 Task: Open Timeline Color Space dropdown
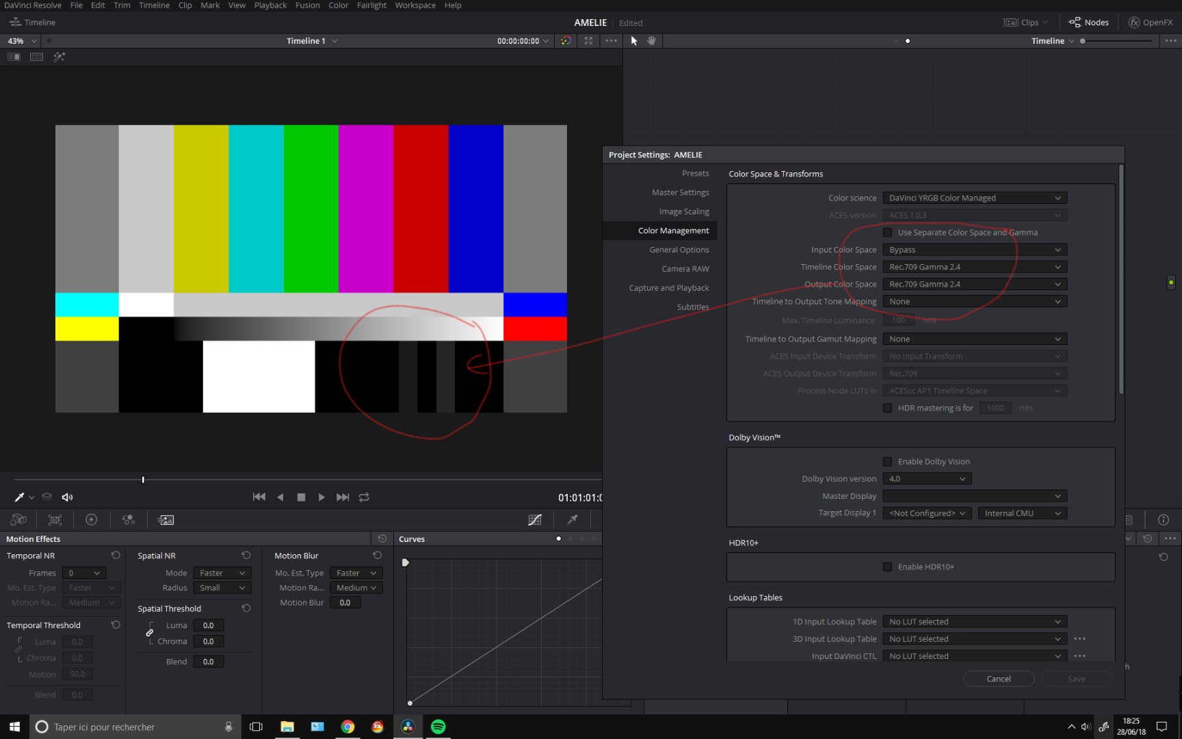point(975,268)
